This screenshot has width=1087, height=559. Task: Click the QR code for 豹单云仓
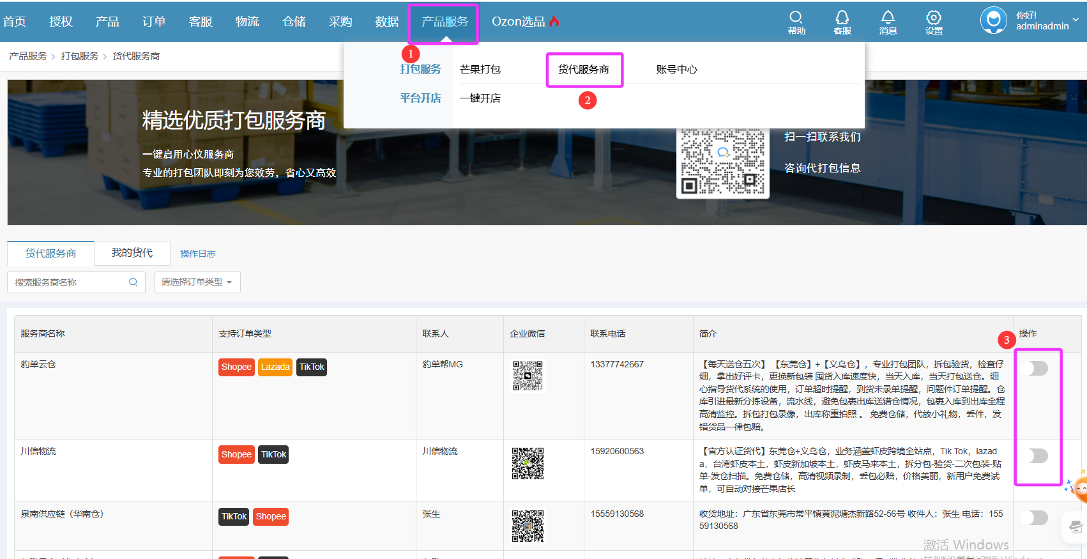(528, 376)
